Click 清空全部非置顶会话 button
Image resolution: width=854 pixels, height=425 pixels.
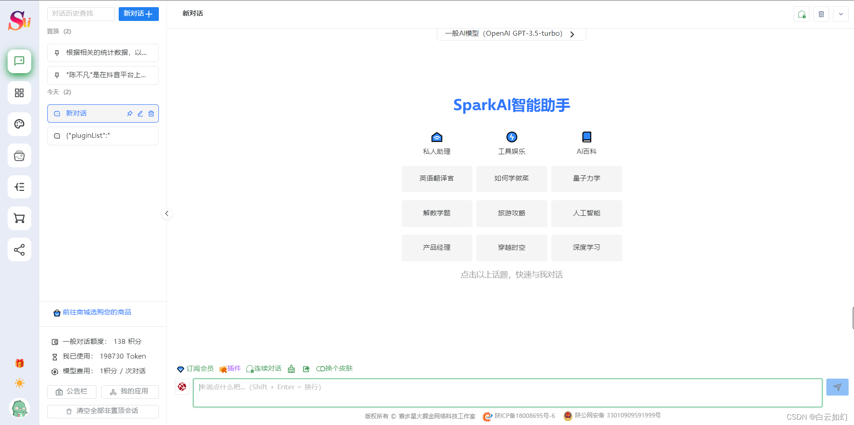(x=103, y=411)
